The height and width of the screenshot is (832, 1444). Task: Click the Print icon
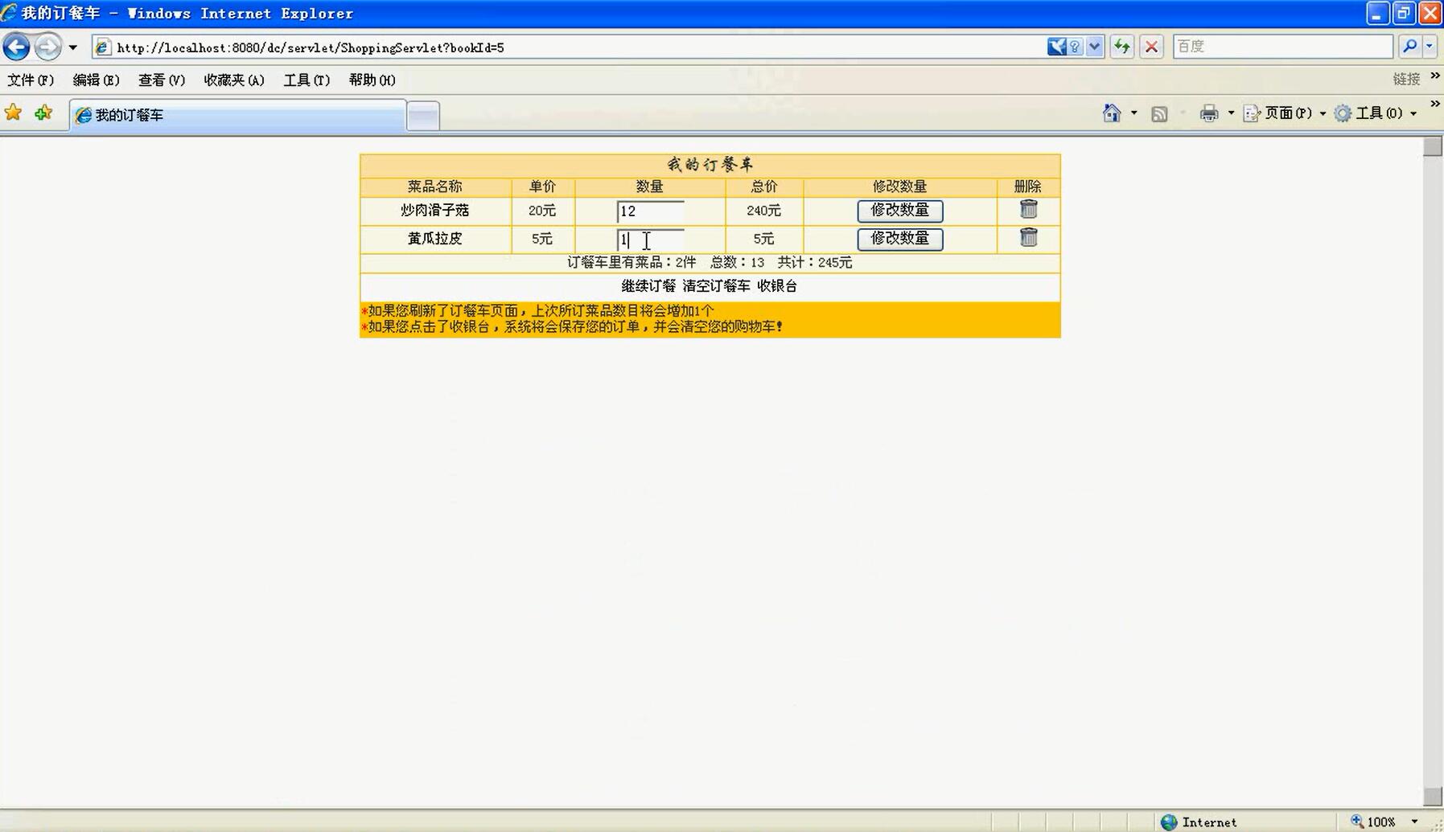tap(1209, 113)
